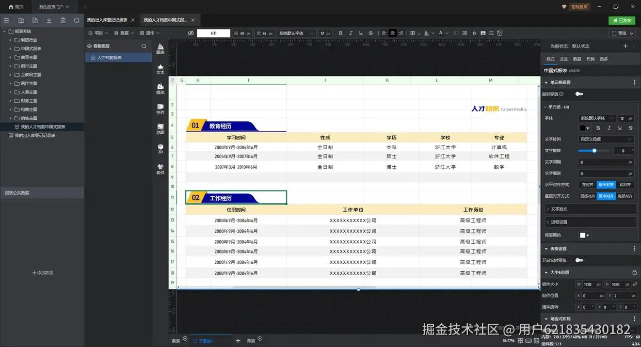Open the 更多 properties tab
This screenshot has height=347, width=641.
(604, 59)
